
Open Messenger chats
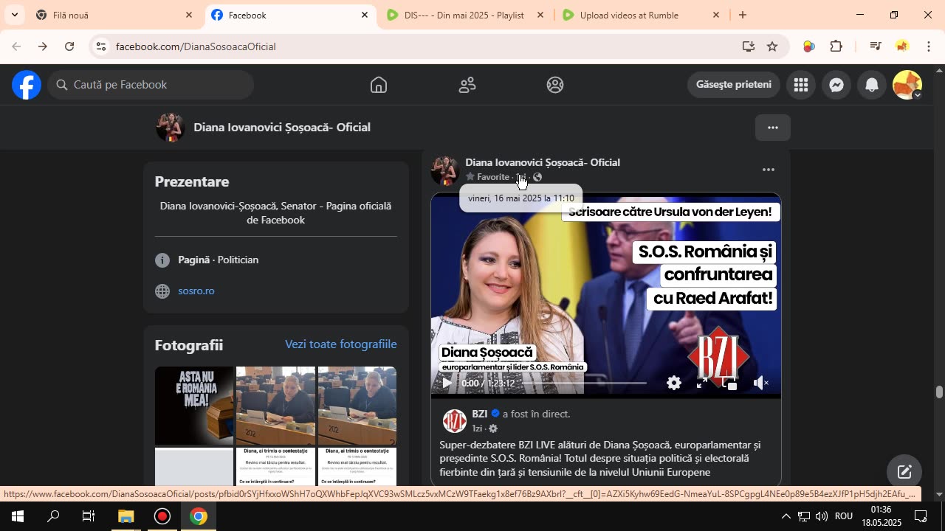point(836,85)
